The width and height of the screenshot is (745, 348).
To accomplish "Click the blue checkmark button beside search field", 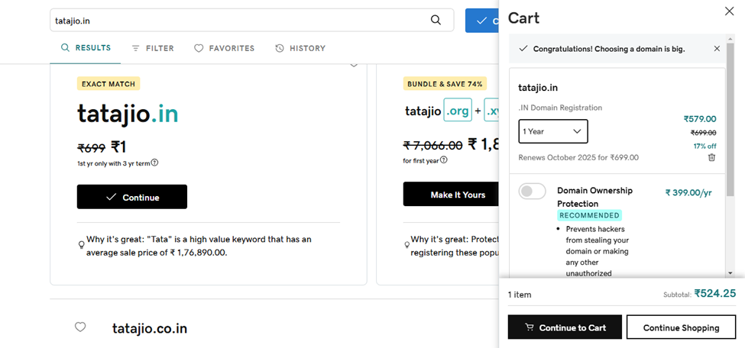I will tap(482, 21).
